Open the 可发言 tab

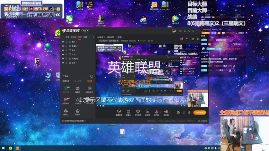(73, 37)
